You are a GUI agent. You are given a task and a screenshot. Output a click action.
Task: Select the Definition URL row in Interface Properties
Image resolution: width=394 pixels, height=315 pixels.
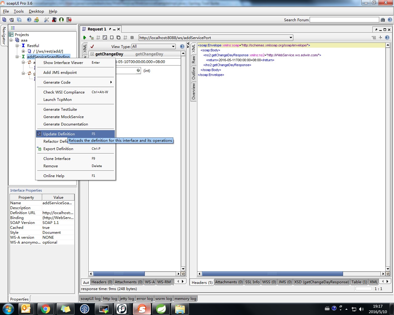click(x=42, y=213)
